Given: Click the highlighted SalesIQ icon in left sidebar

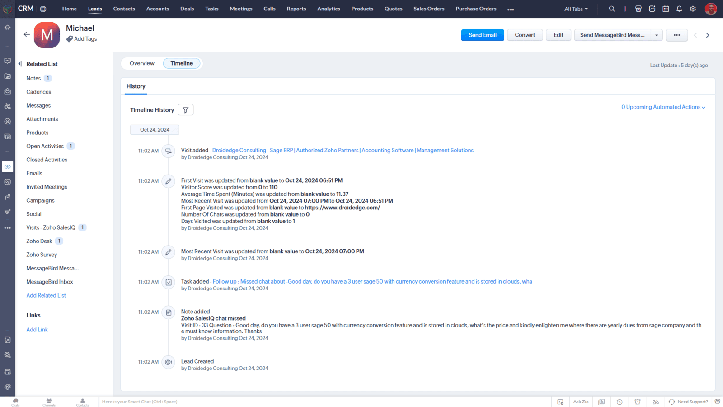Looking at the screenshot, I should (8, 166).
